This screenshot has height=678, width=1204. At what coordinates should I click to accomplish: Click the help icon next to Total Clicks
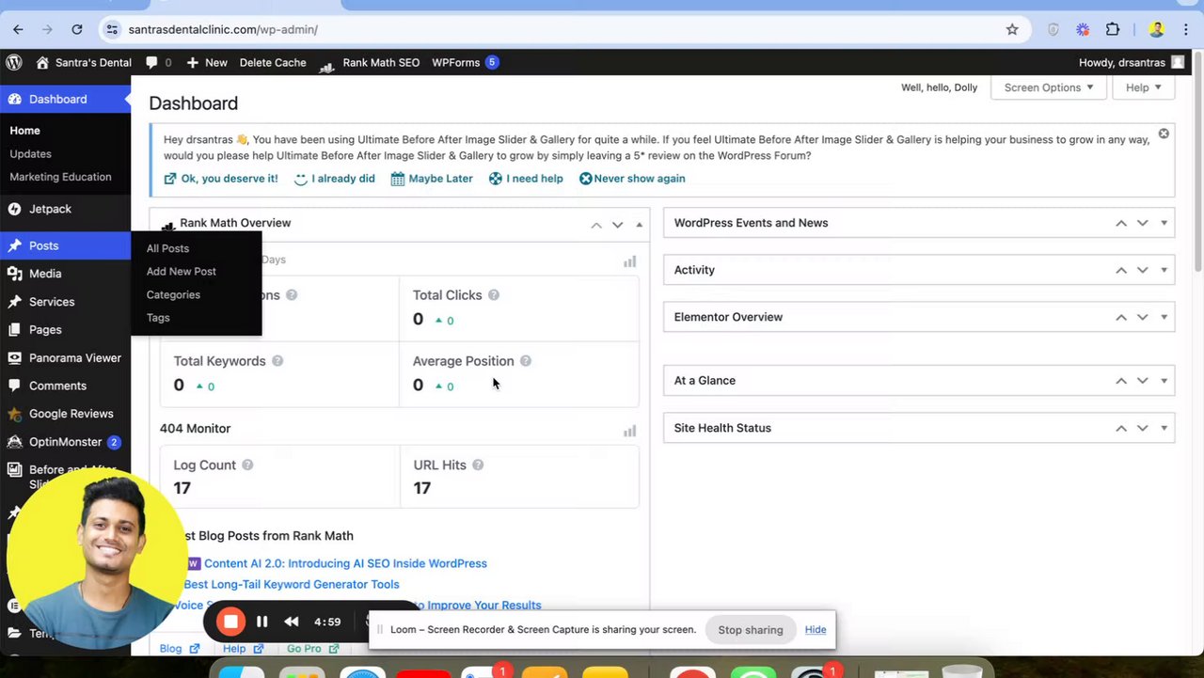494,295
